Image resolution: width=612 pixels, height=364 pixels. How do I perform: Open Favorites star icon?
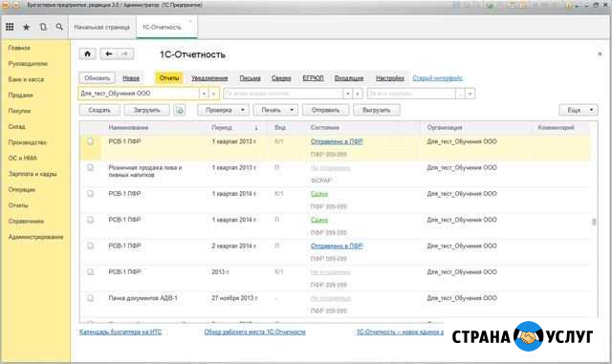tap(26, 27)
